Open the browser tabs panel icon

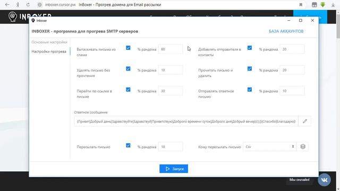pyautogui.click(x=314, y=5)
